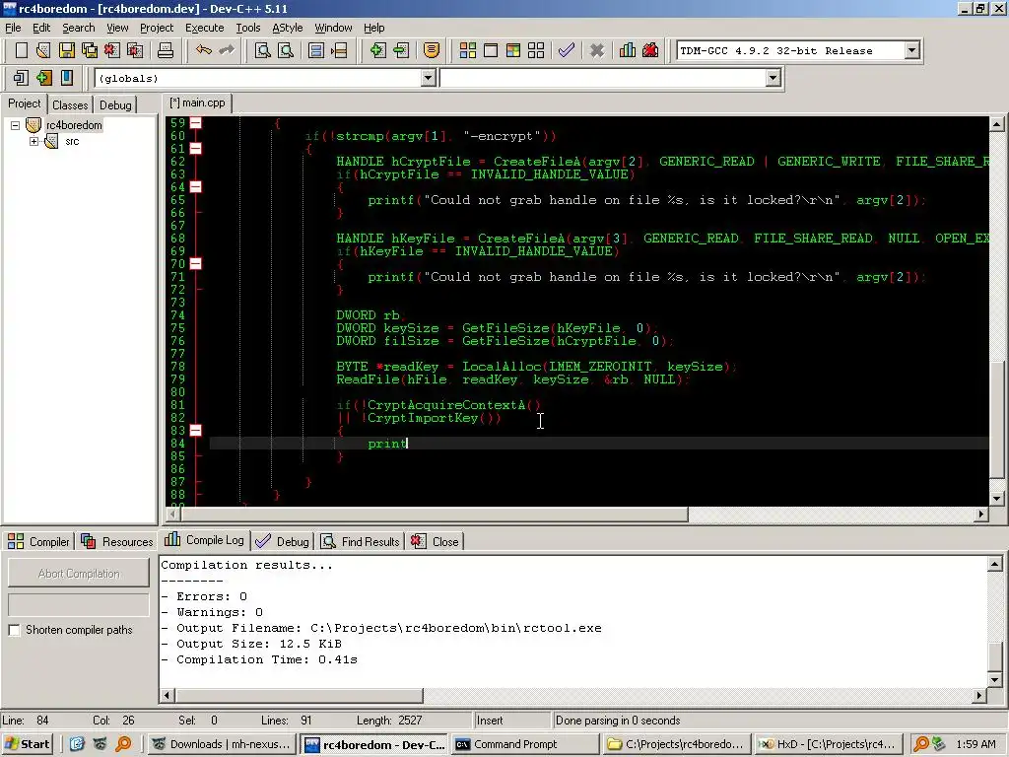The image size is (1009, 757).
Task: Click the New file toolbar icon
Action: [x=22, y=50]
